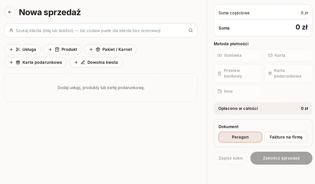This screenshot has height=184, width=315.
Task: Click the shopping bag Produkt icon
Action: [x=57, y=50]
